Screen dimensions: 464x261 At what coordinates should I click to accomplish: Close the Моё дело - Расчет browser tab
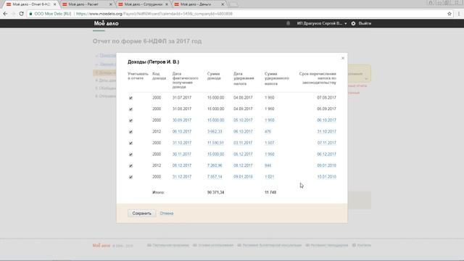[x=111, y=4]
